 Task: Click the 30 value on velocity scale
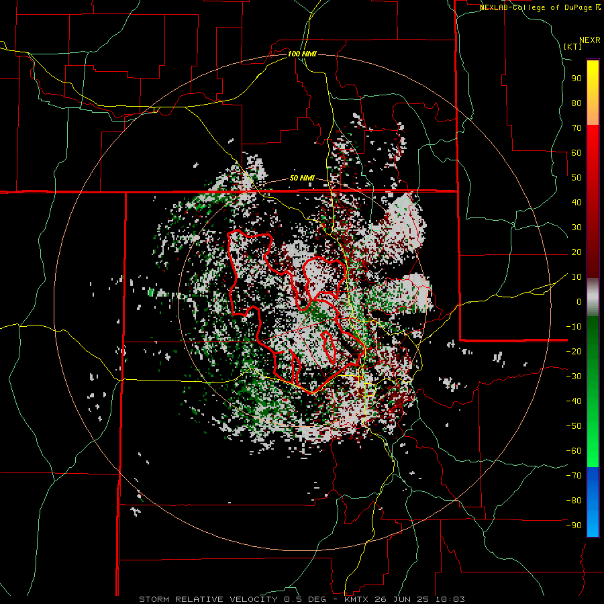pyautogui.click(x=576, y=228)
